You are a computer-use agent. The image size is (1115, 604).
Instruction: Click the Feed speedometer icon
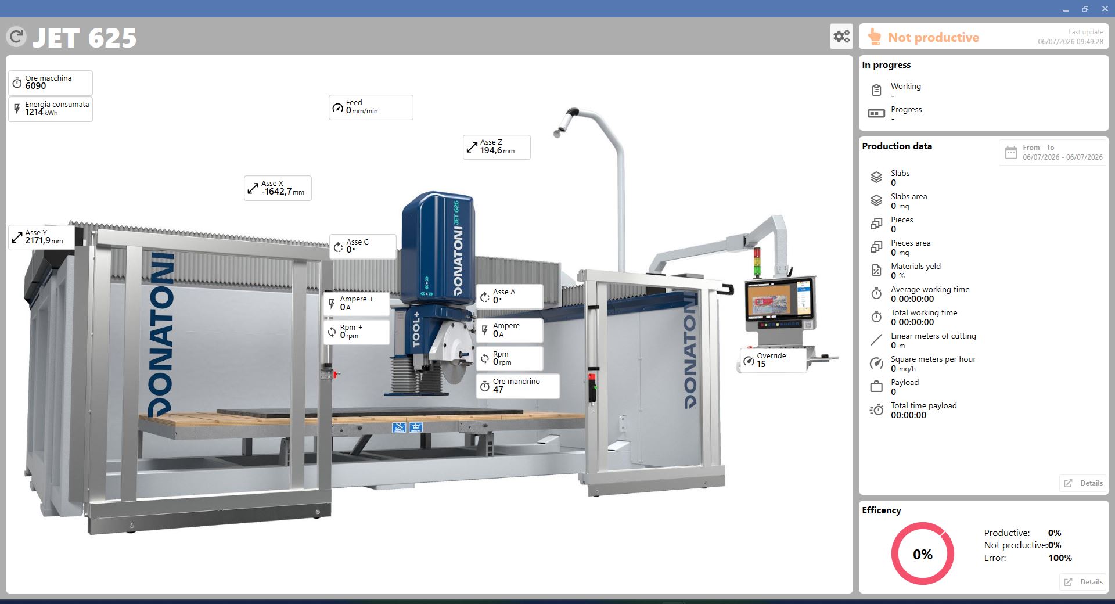click(338, 107)
